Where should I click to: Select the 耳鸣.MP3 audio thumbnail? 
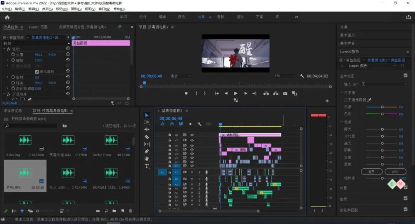click(x=25, y=173)
